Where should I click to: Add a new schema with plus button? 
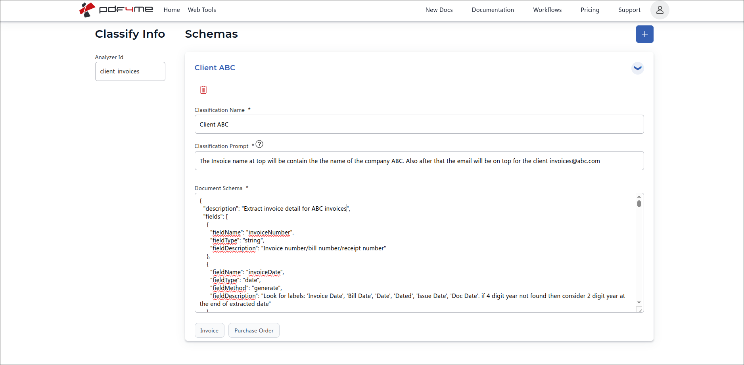pos(644,34)
